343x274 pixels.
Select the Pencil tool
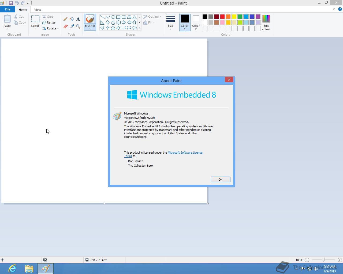click(65, 19)
